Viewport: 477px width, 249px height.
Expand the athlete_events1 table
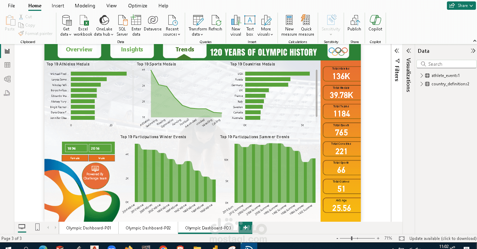[x=422, y=76]
